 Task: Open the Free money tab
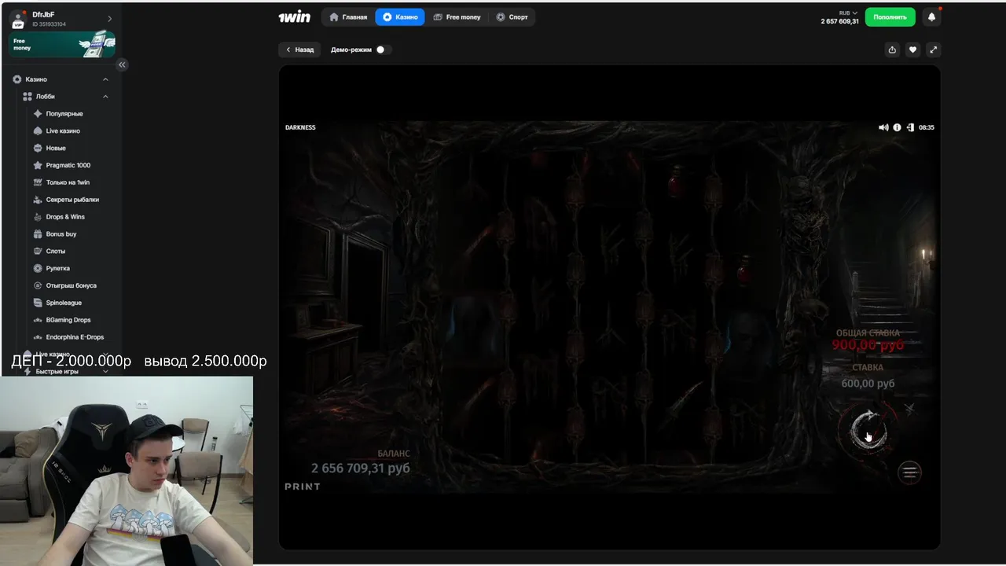pos(457,17)
